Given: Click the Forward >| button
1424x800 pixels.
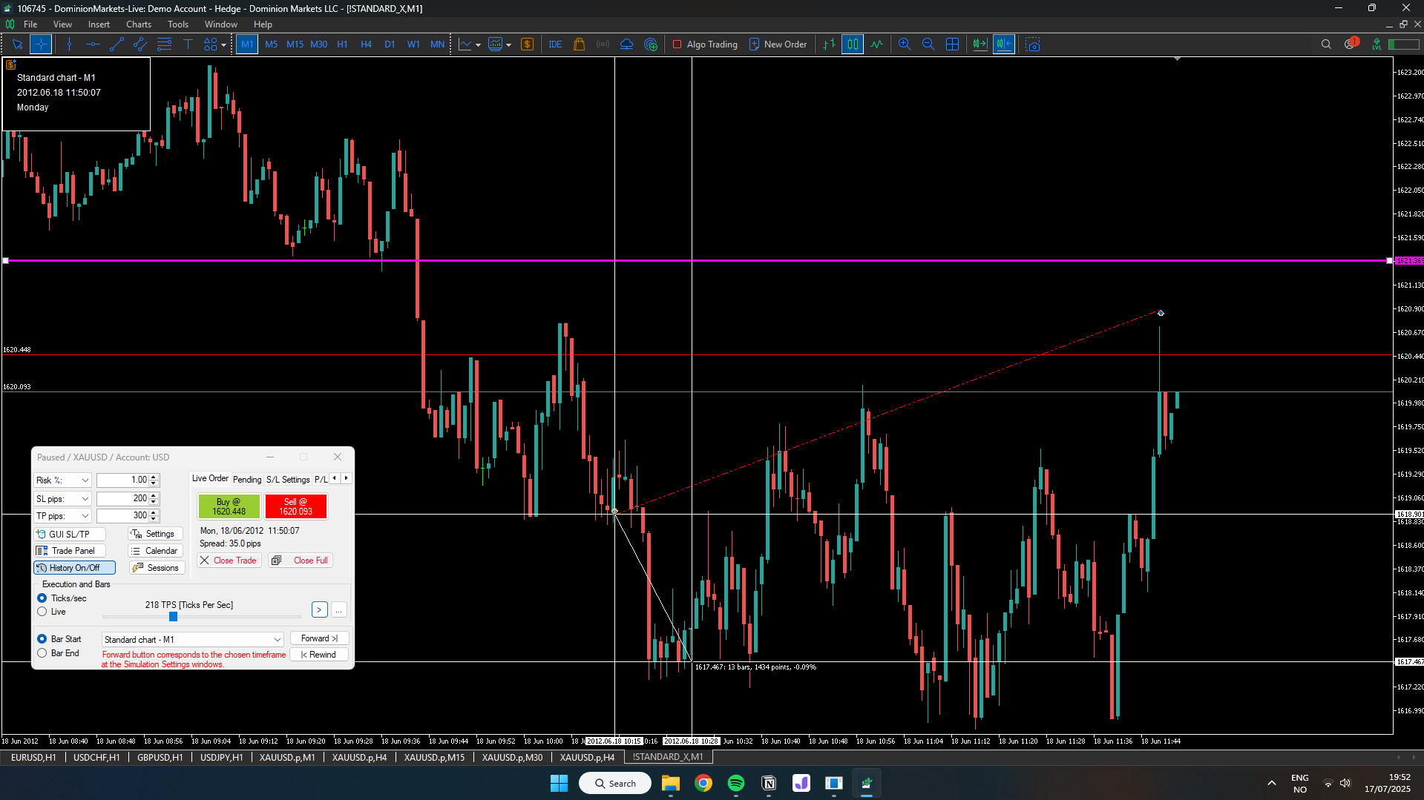Looking at the screenshot, I should [319, 638].
